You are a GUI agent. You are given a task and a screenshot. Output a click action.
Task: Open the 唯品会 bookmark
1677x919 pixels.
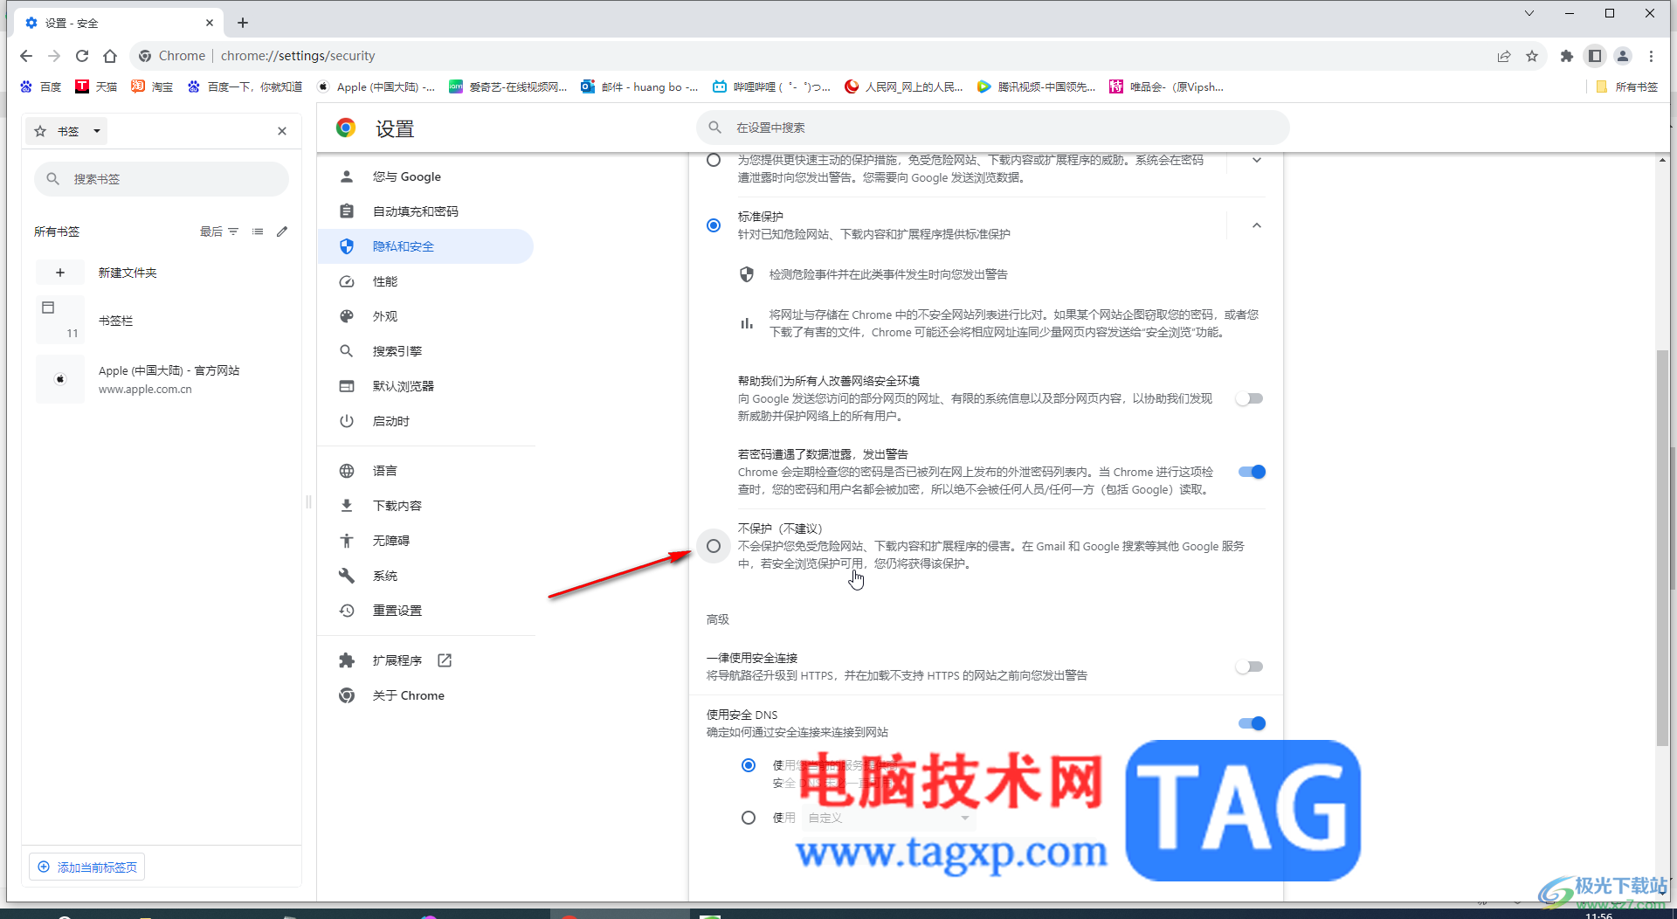click(x=1166, y=86)
